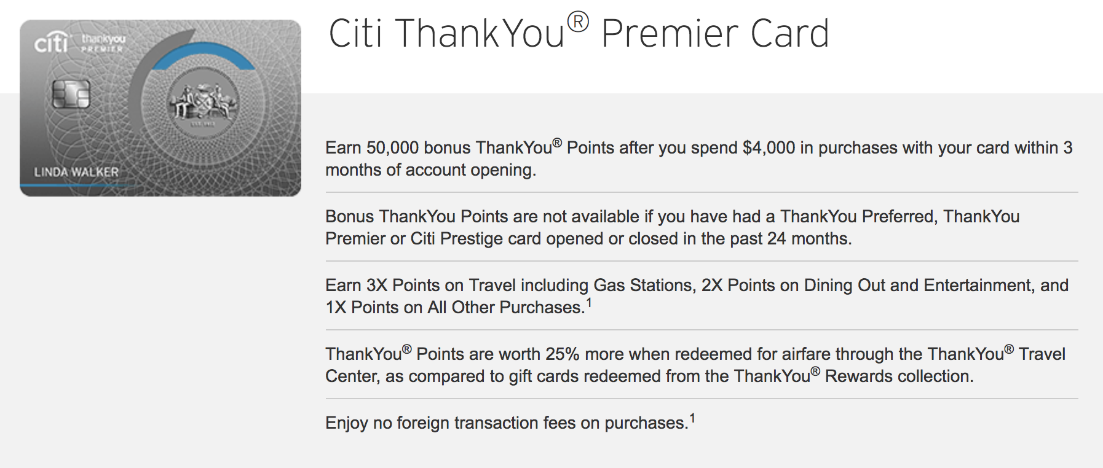Viewport: 1103px width, 468px height.
Task: Click the chip icon on the card
Action: coord(71,94)
